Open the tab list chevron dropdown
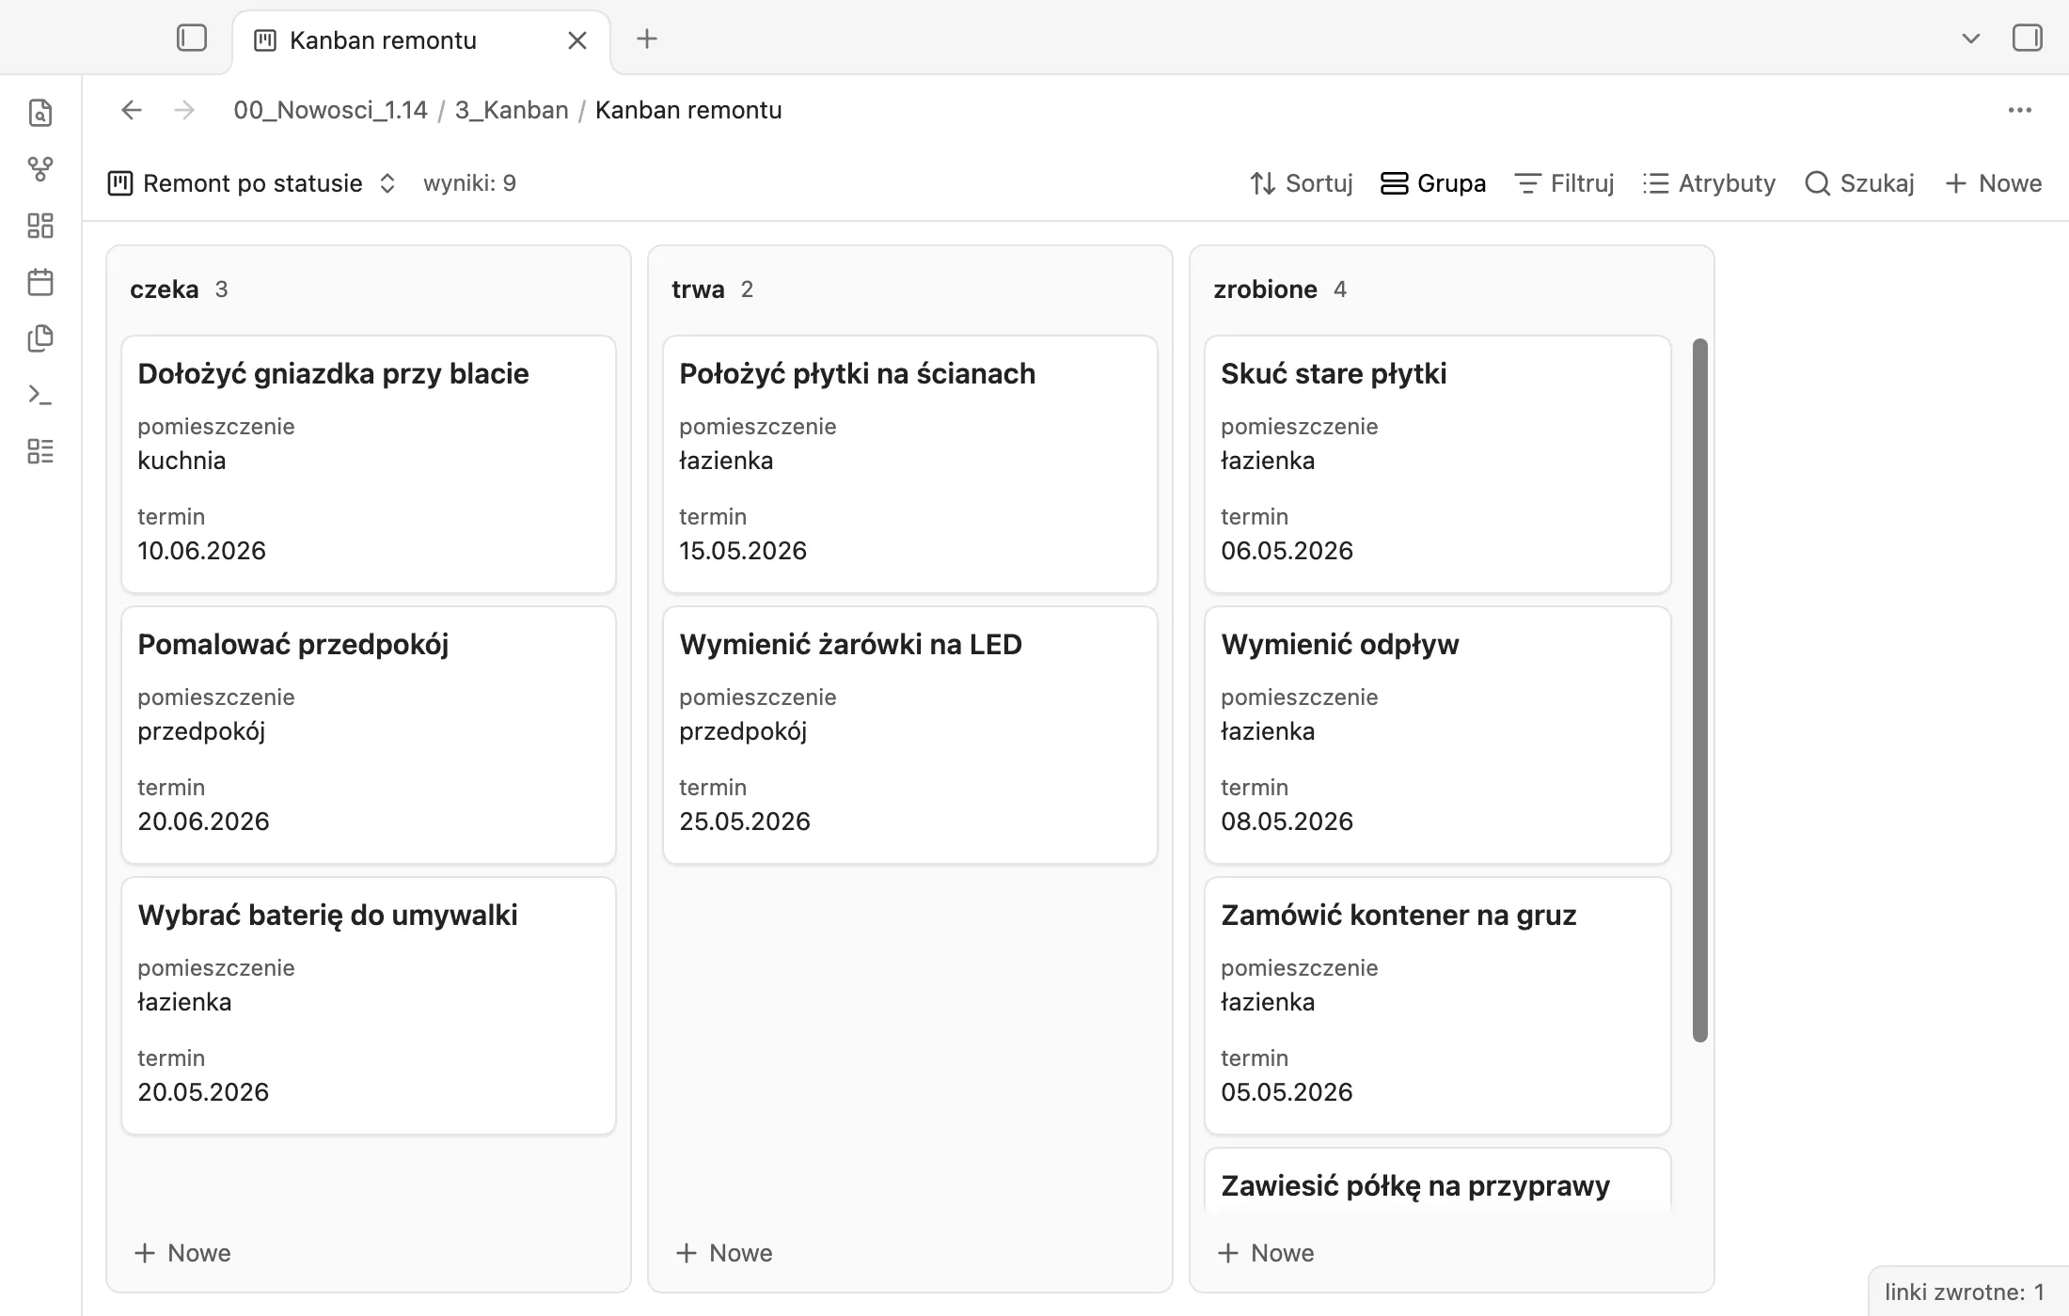The width and height of the screenshot is (2069, 1316). pos(1971,39)
